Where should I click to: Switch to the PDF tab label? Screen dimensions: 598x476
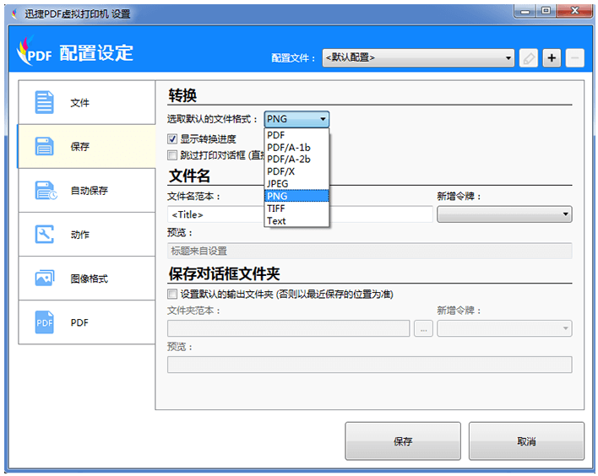point(79,322)
